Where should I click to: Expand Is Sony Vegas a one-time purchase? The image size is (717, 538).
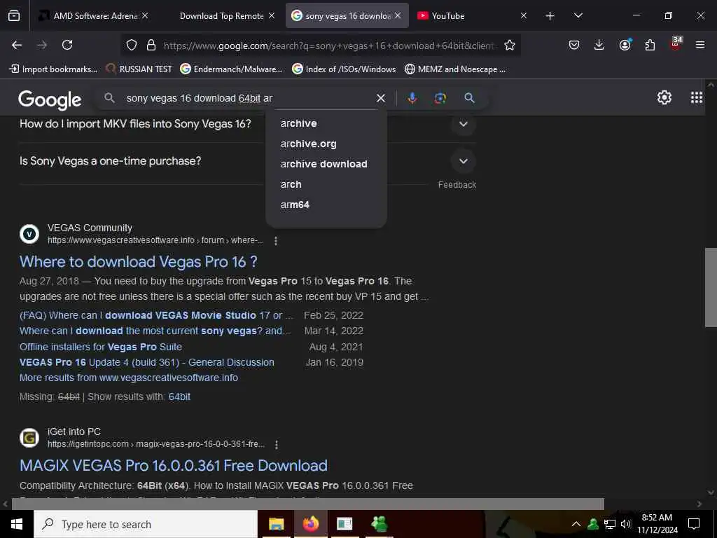tap(464, 161)
